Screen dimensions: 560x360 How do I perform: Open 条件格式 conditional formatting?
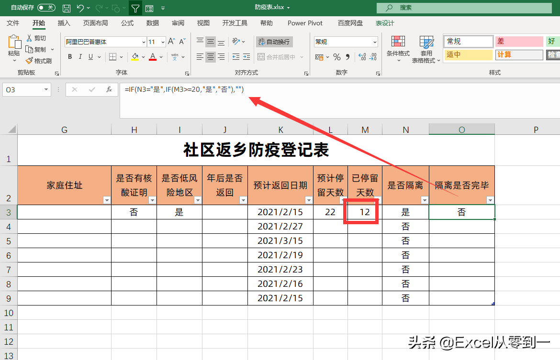pyautogui.click(x=398, y=49)
